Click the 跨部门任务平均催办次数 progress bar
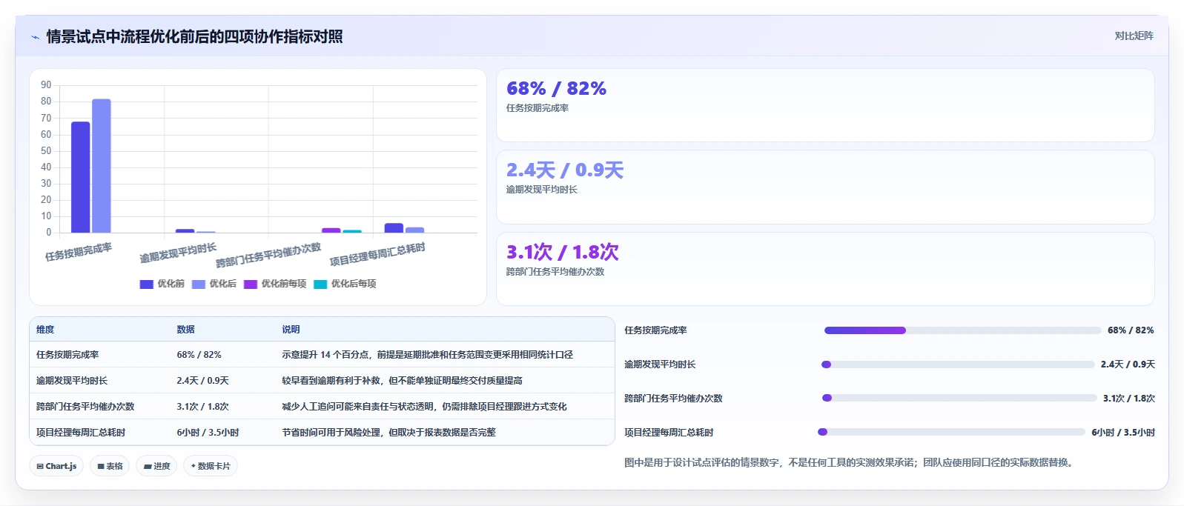The height and width of the screenshot is (506, 1184). click(959, 398)
